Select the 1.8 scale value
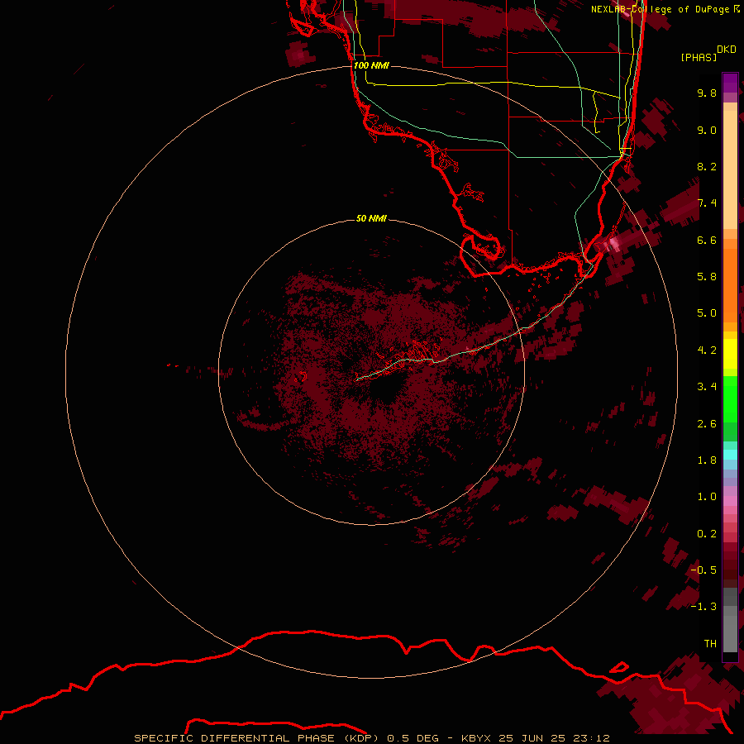The width and height of the screenshot is (744, 744). click(x=707, y=460)
